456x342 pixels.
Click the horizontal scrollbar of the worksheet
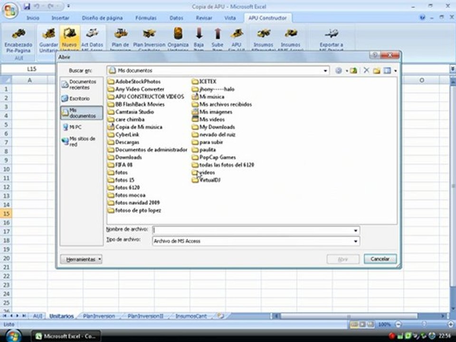(x=348, y=316)
